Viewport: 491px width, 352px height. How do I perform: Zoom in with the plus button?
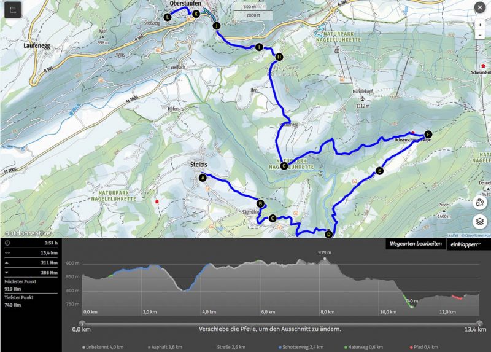pyautogui.click(x=480, y=25)
